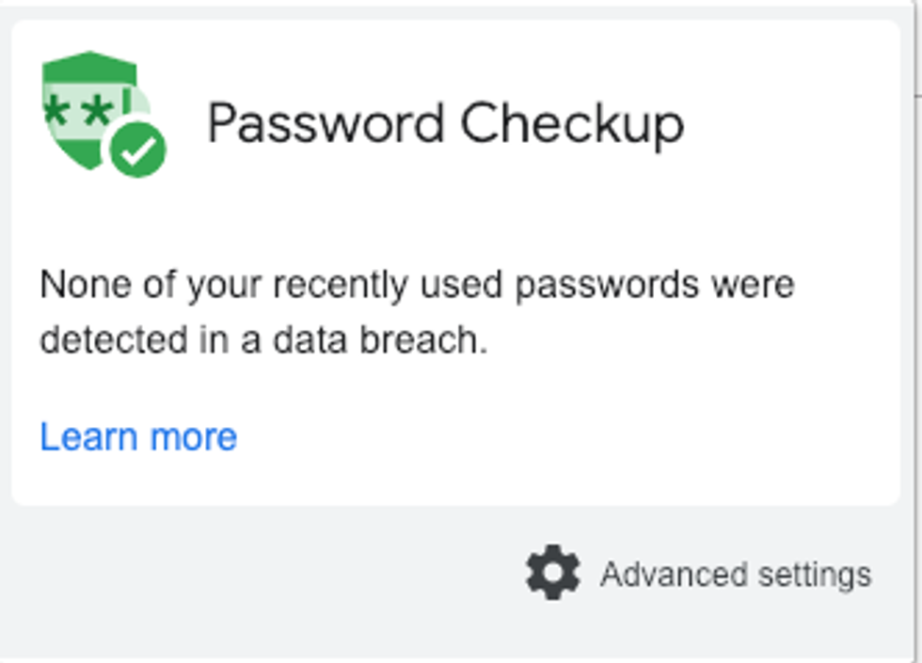Click the word 'Password' in the title

[326, 123]
